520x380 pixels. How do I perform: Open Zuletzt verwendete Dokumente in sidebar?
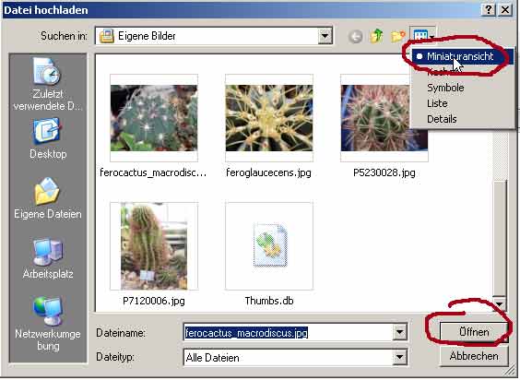pyautogui.click(x=47, y=84)
